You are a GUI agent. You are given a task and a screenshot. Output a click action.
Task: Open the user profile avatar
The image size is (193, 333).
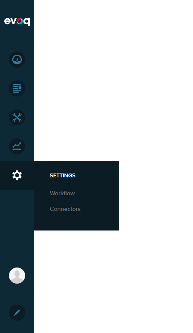pyautogui.click(x=17, y=276)
